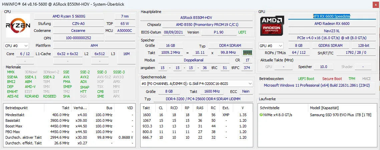Viewport: 380px width, 150px height.
Task: Click the HVCI indicator
Action: 366,79
